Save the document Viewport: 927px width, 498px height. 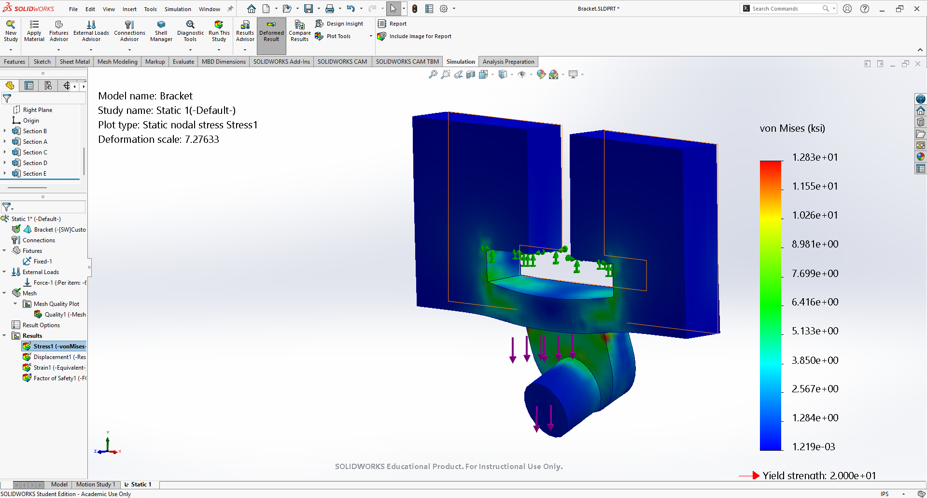(308, 9)
